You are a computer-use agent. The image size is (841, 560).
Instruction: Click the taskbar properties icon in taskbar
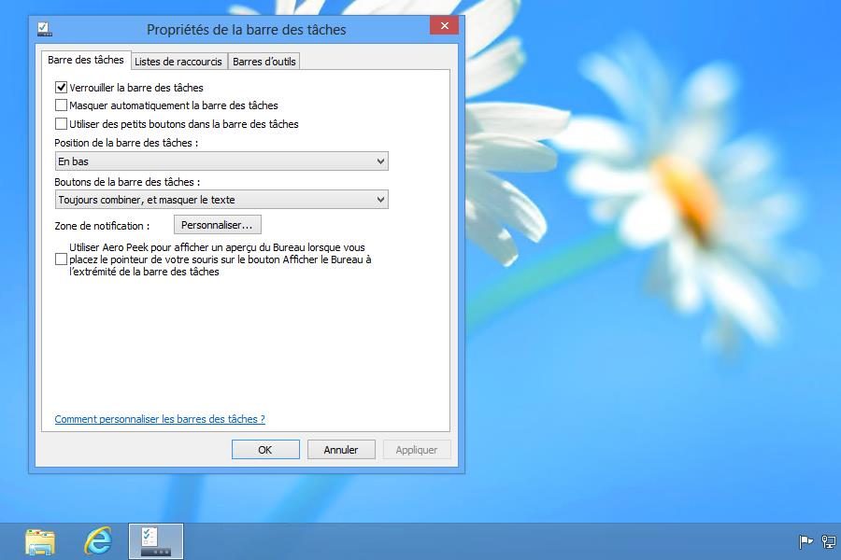point(155,540)
